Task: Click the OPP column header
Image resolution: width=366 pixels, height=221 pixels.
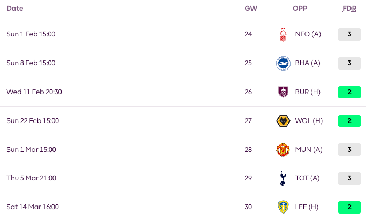Action: pos(300,9)
